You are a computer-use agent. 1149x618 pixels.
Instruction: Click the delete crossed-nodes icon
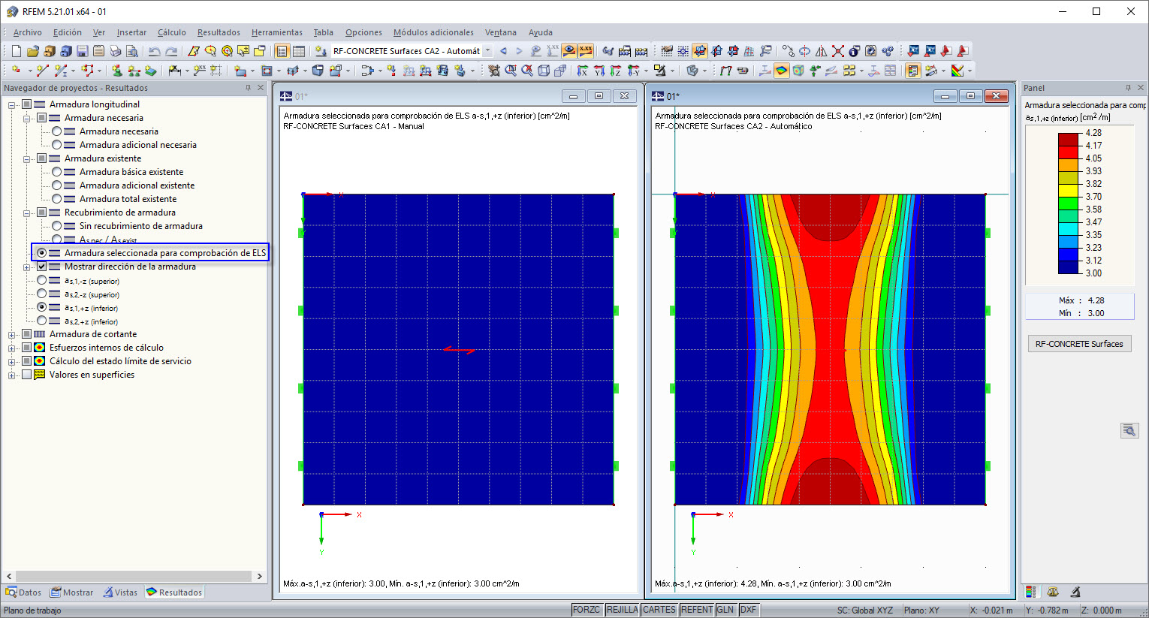pos(837,51)
